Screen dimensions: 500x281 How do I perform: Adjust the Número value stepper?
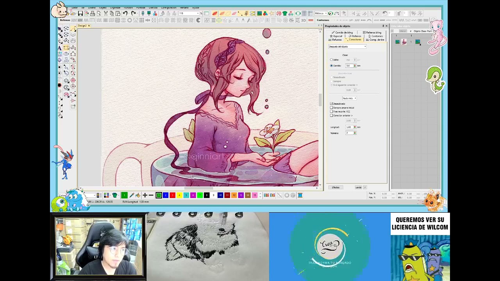(355, 133)
